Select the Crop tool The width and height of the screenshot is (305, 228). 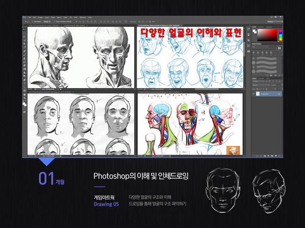(x=24, y=43)
